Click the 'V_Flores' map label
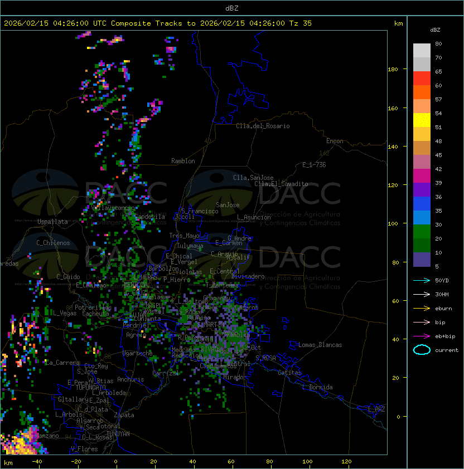This screenshot has height=469, width=464. [x=84, y=449]
